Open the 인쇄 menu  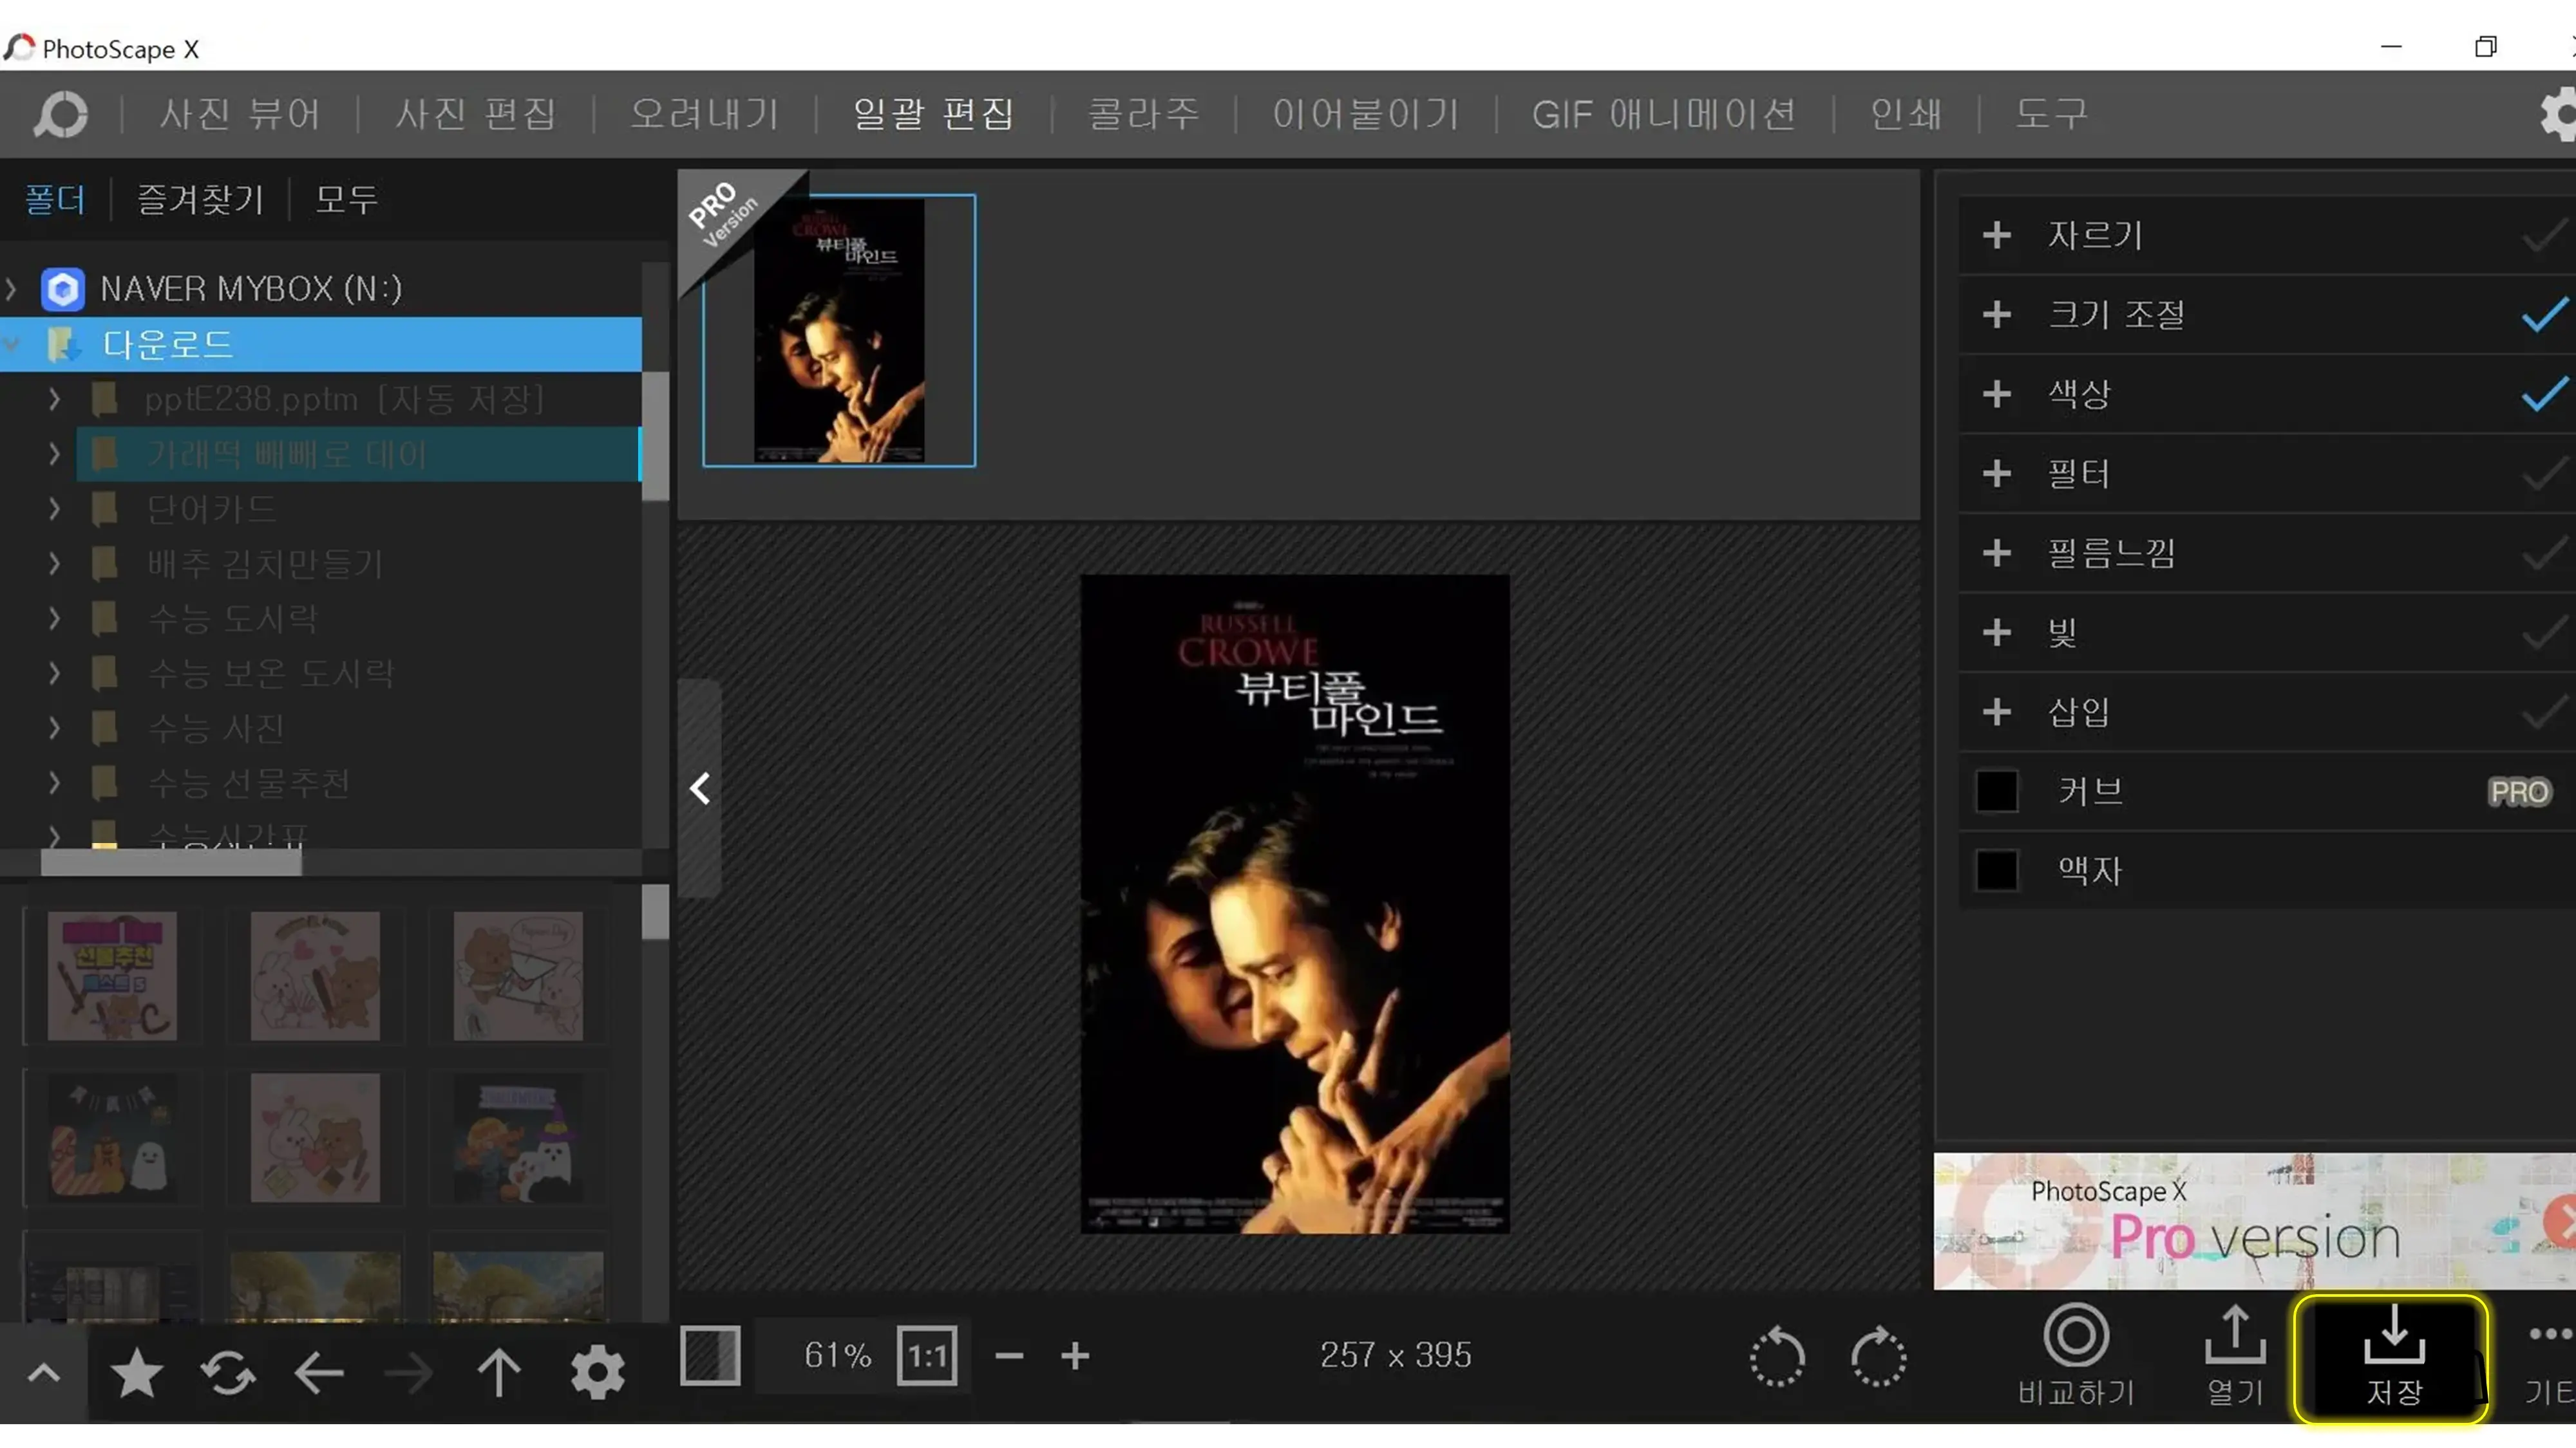pos(1906,114)
